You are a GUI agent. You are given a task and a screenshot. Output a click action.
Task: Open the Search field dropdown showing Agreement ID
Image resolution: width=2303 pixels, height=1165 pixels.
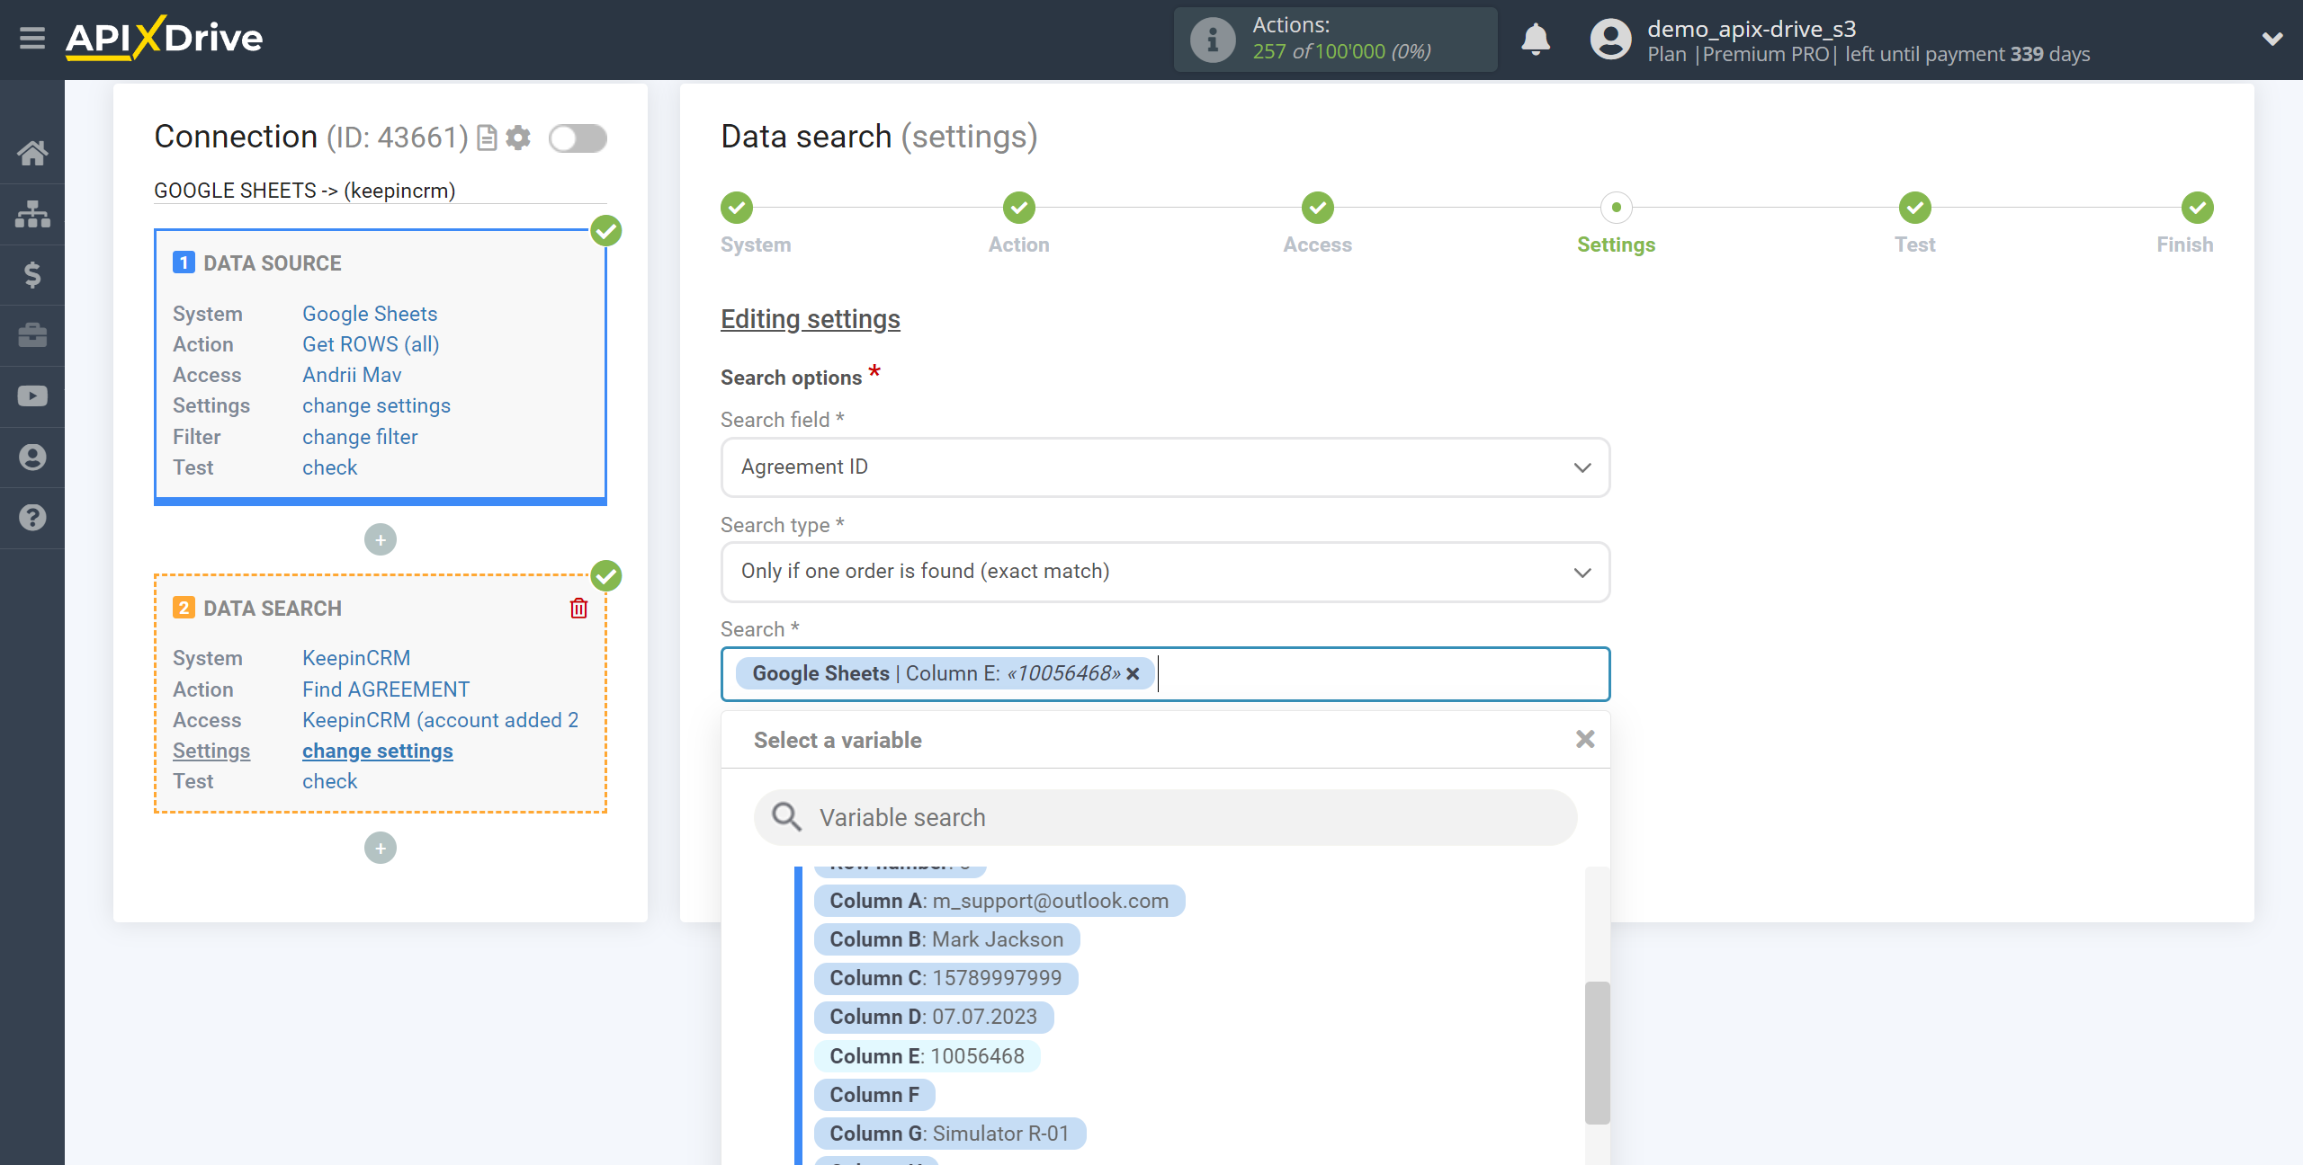pyautogui.click(x=1165, y=467)
